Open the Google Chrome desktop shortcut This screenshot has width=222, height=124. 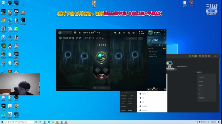[x=3, y=21]
